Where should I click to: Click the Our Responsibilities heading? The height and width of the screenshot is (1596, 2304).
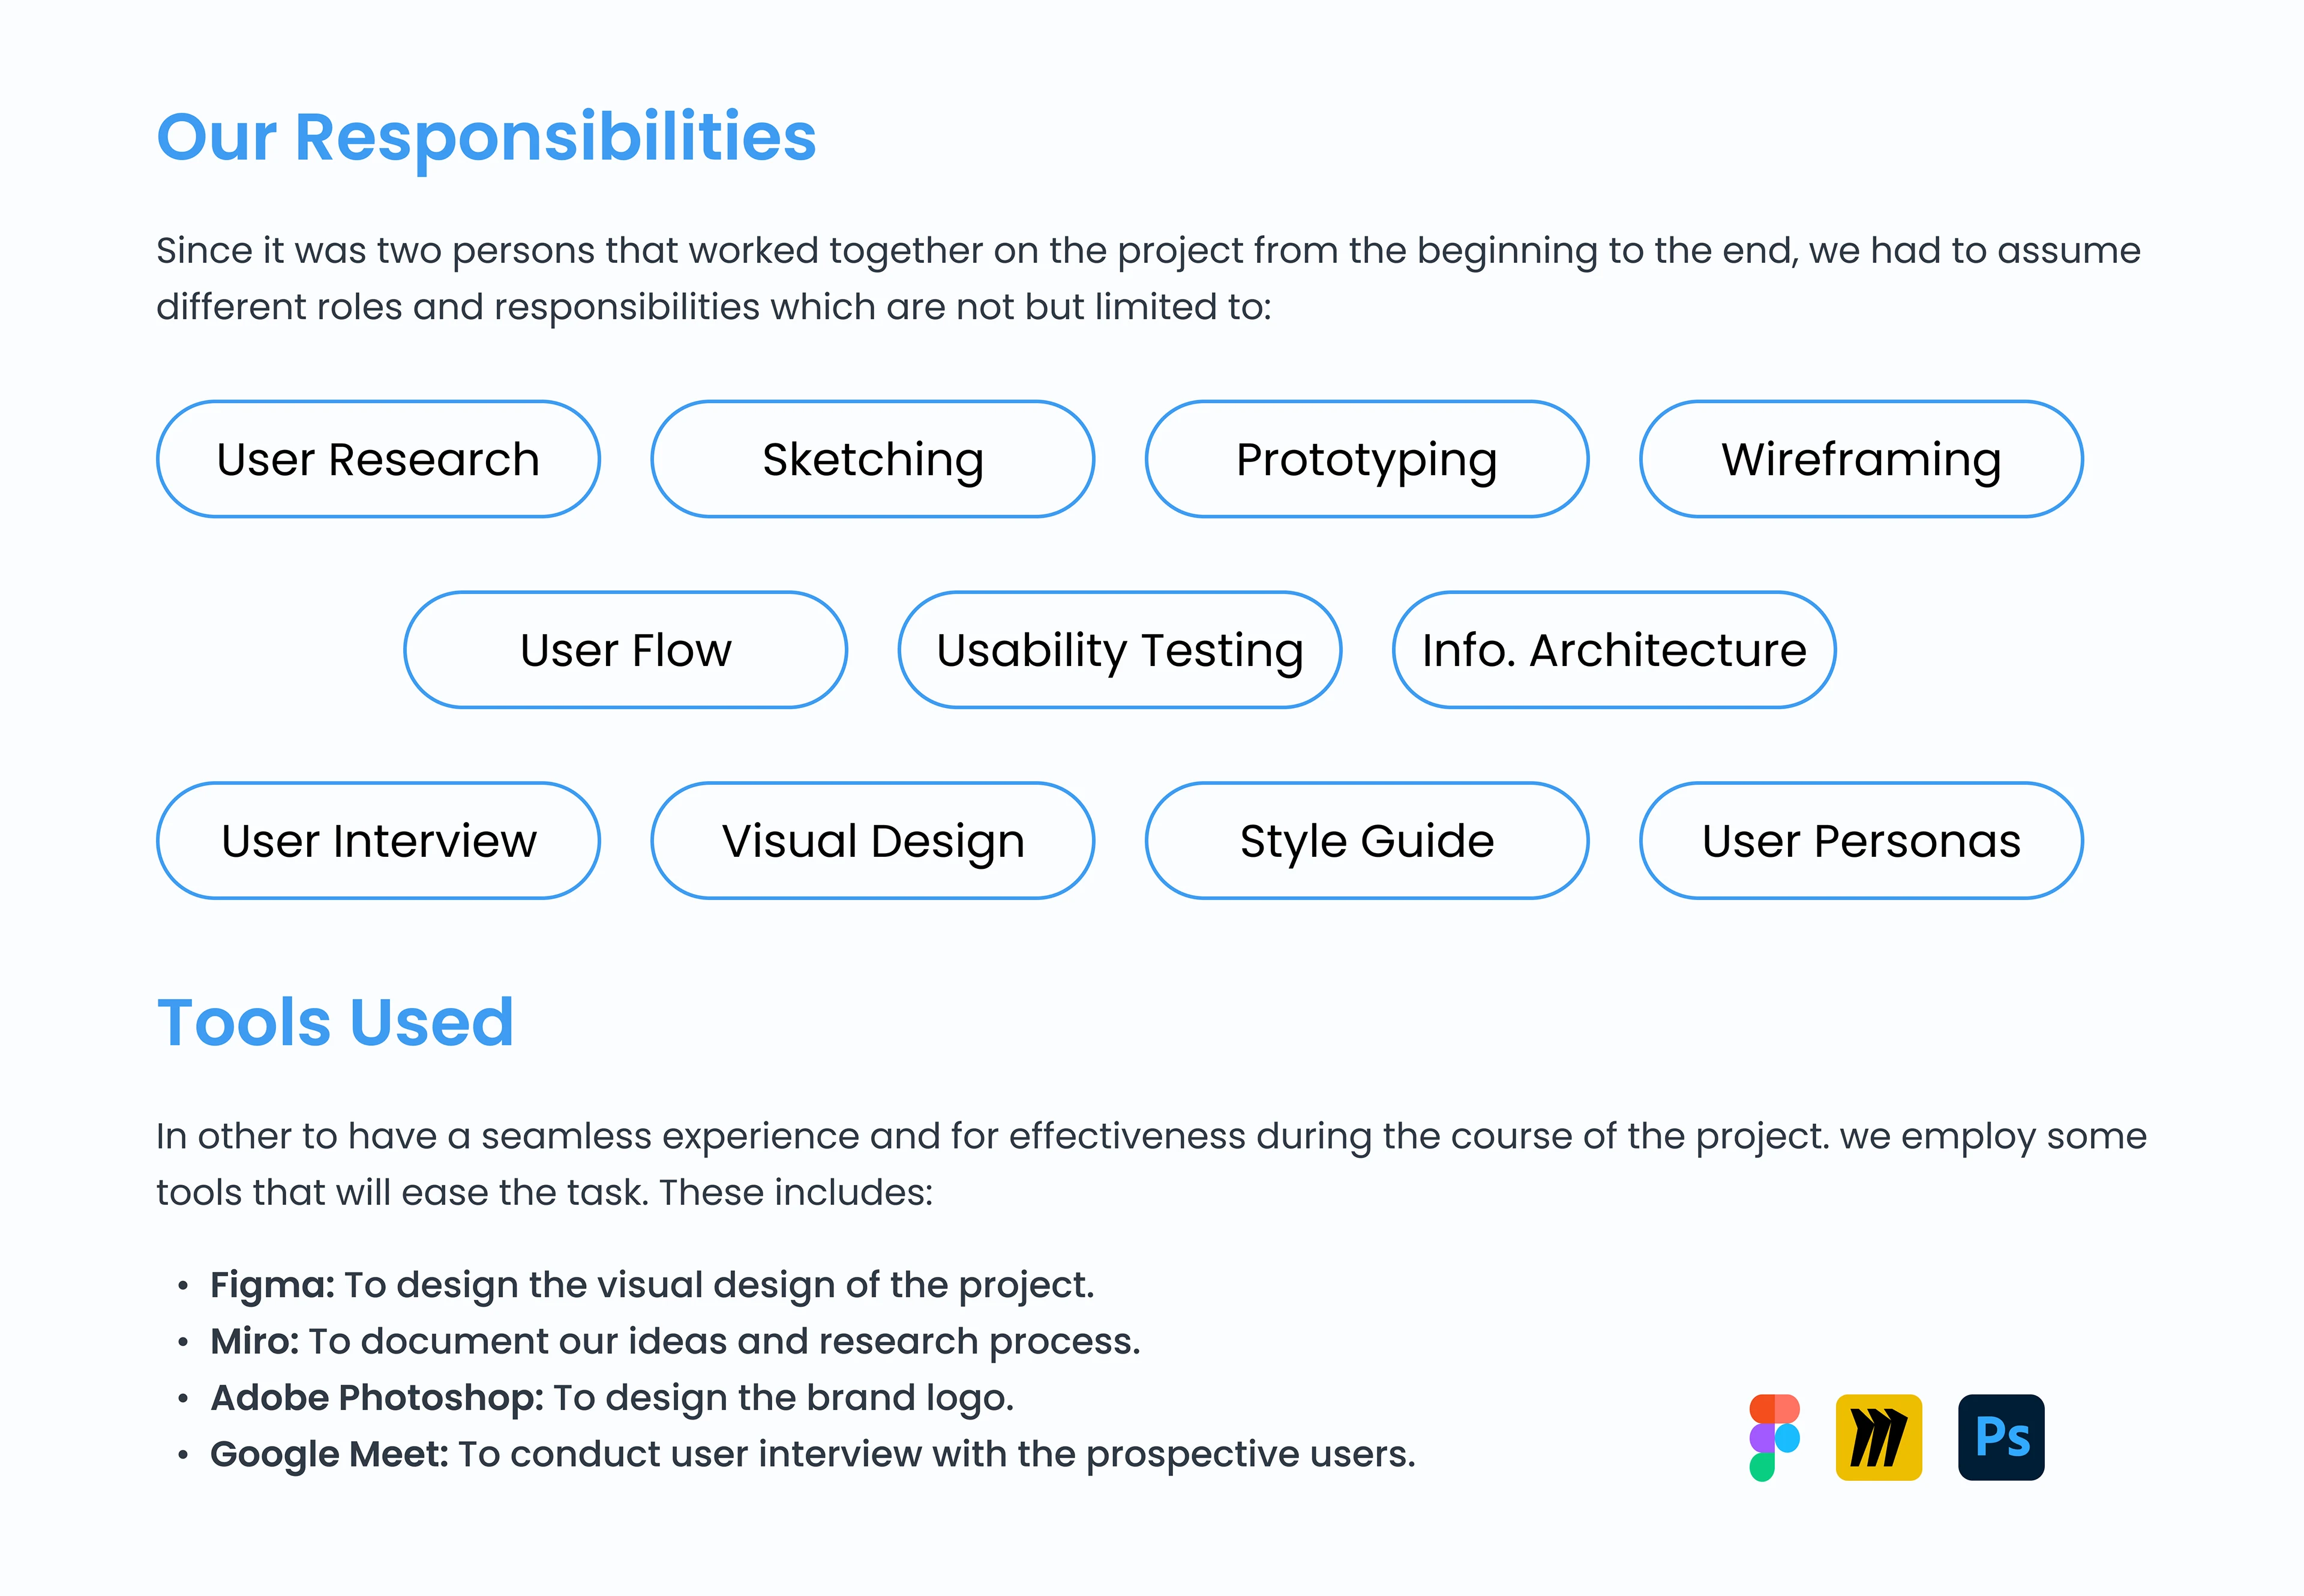pyautogui.click(x=486, y=137)
